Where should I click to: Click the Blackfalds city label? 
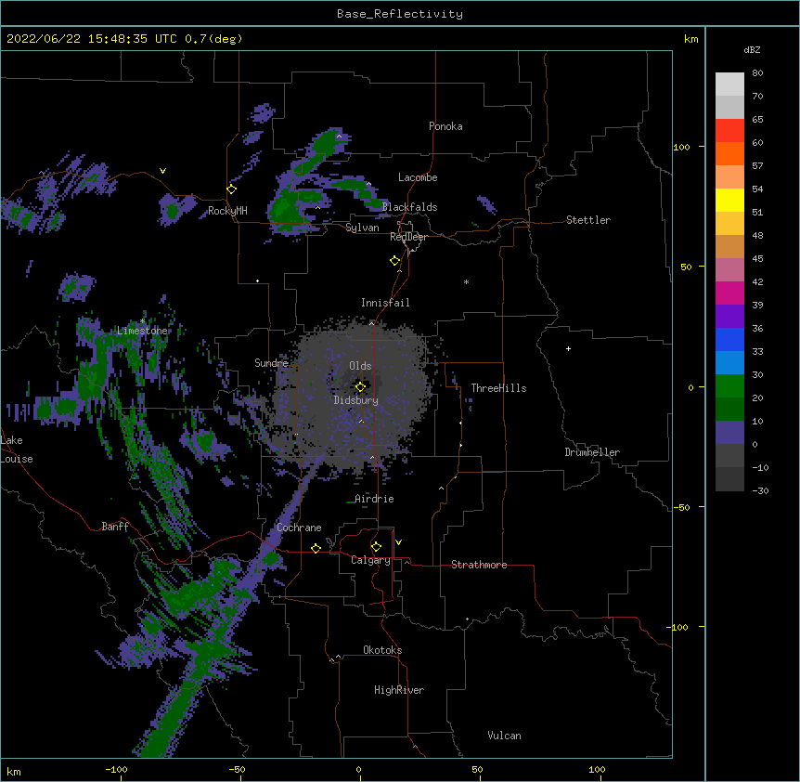pyautogui.click(x=409, y=207)
